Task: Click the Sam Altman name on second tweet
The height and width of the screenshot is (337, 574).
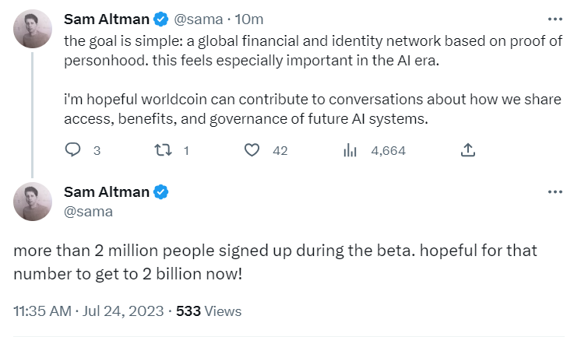Action: point(107,192)
